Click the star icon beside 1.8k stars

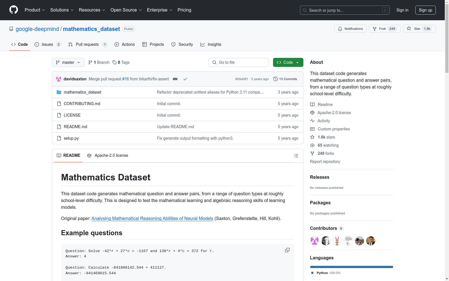pyautogui.click(x=312, y=137)
